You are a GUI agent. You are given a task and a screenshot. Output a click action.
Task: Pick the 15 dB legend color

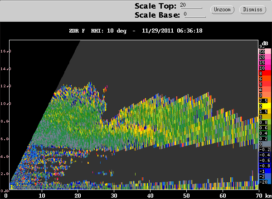(265, 63)
